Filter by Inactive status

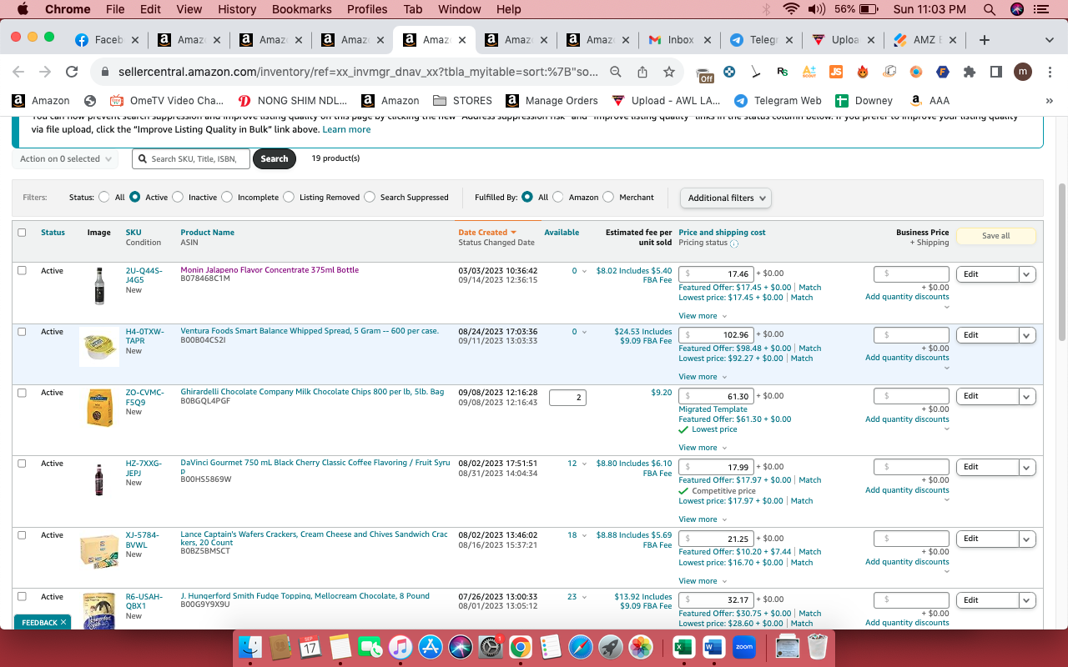pyautogui.click(x=178, y=198)
